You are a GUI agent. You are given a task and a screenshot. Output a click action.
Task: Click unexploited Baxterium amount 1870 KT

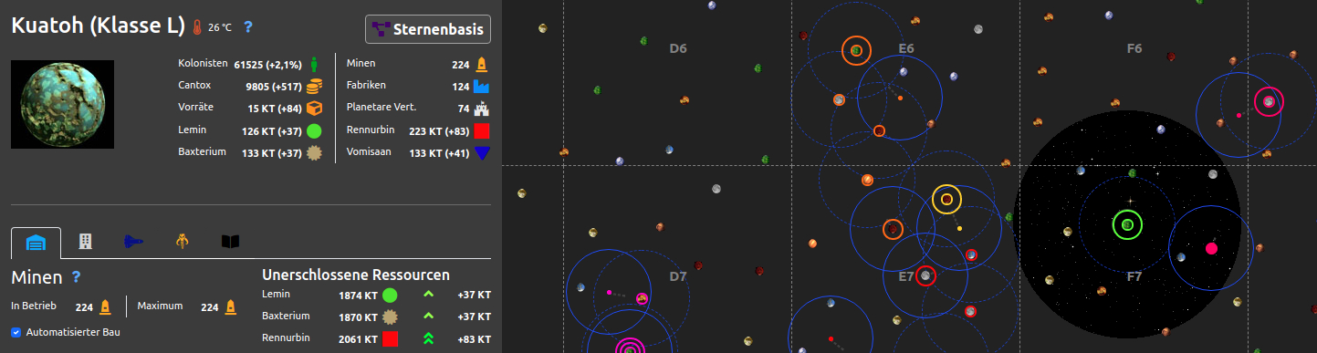357,317
